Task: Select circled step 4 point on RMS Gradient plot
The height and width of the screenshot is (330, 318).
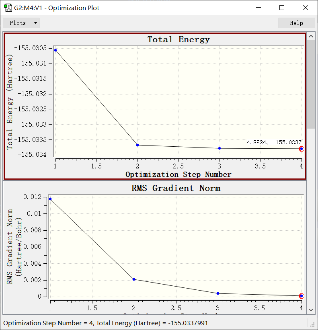Action: coord(302,296)
